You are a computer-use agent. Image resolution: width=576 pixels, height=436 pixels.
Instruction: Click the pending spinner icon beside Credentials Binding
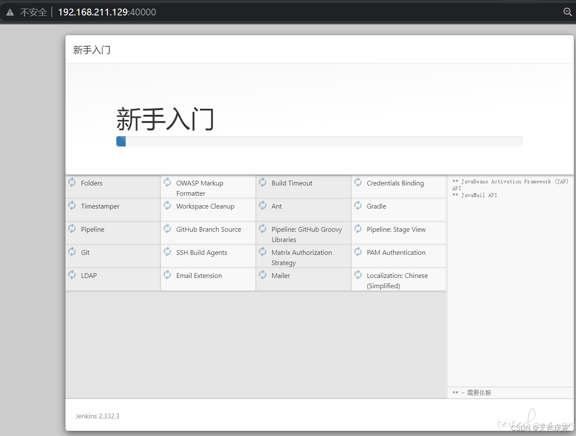pos(358,182)
